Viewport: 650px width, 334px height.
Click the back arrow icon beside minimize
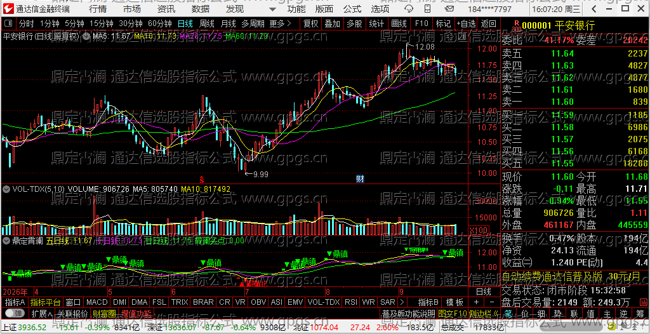coord(595,9)
